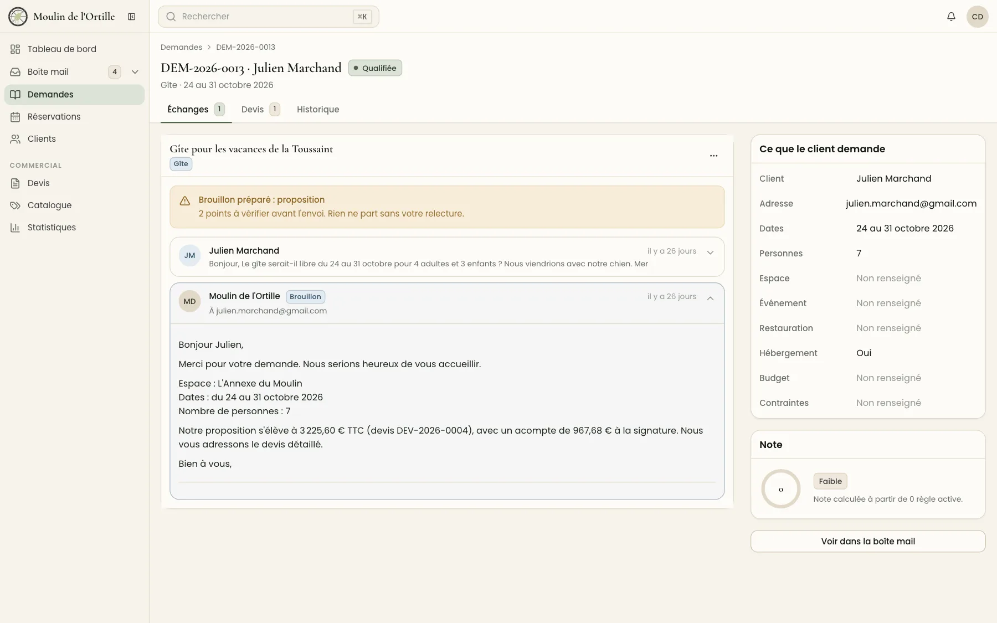
Task: Click the Brouillon badge on the draft
Action: click(x=305, y=297)
